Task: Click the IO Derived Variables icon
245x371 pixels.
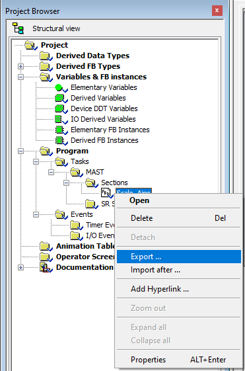Action: (61, 119)
